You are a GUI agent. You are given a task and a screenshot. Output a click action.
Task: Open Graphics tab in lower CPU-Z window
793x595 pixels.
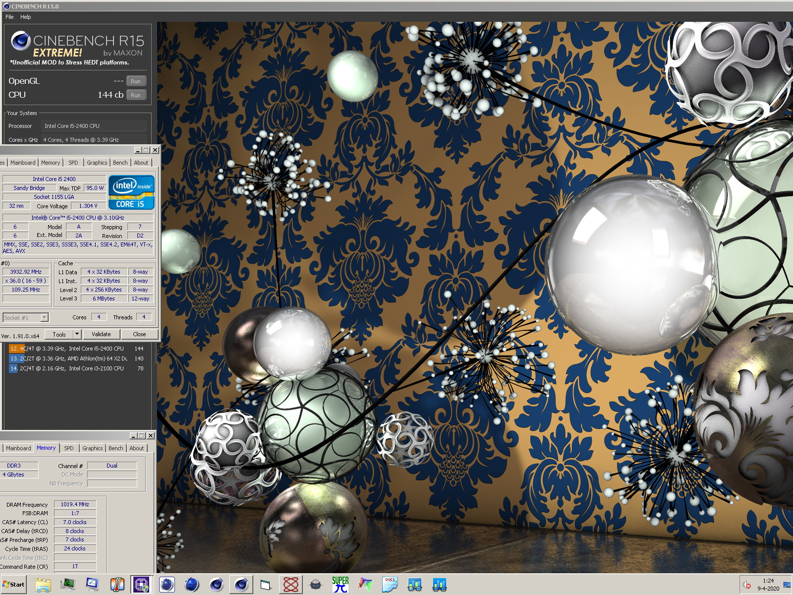point(93,448)
